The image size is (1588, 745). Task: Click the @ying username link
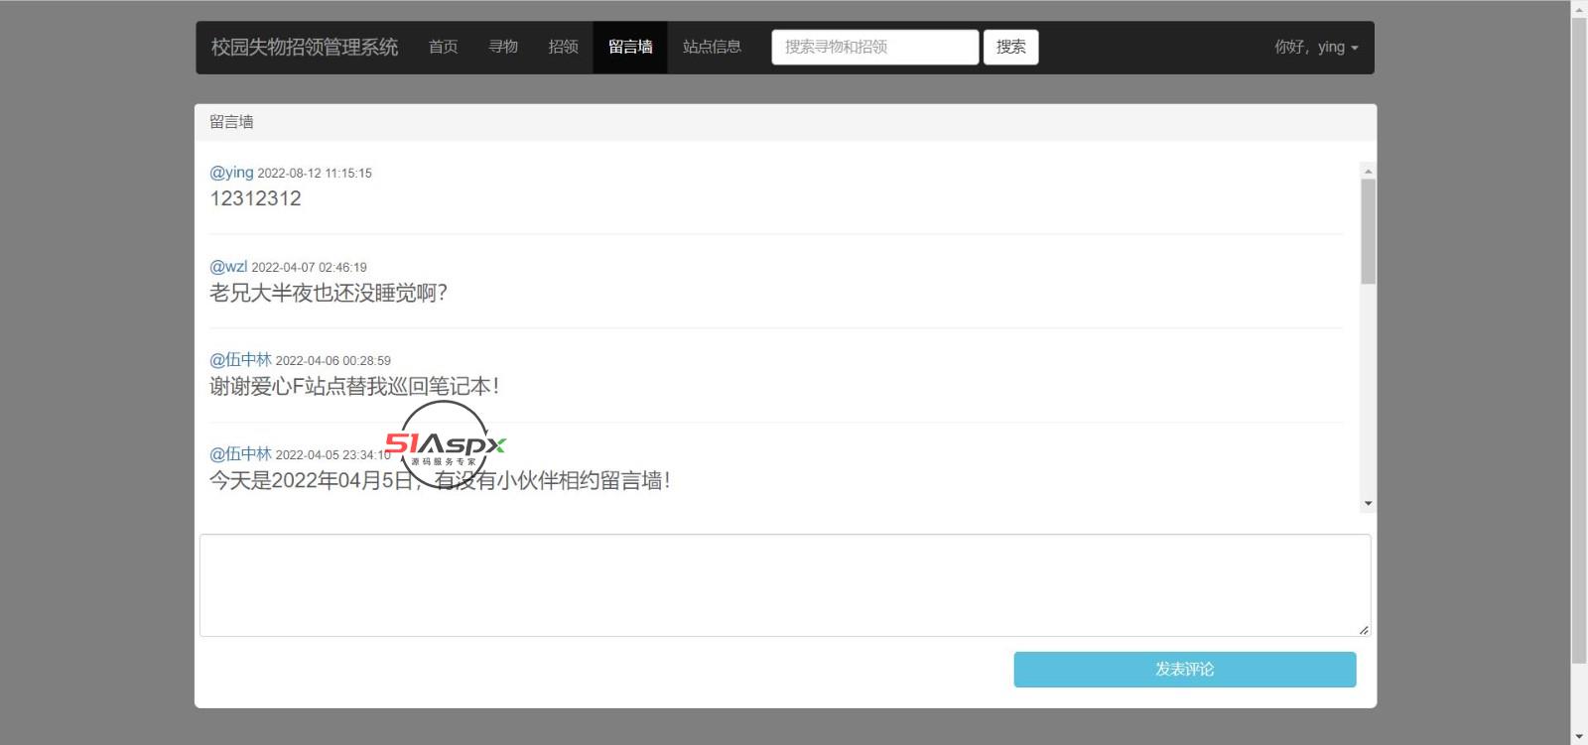(231, 172)
